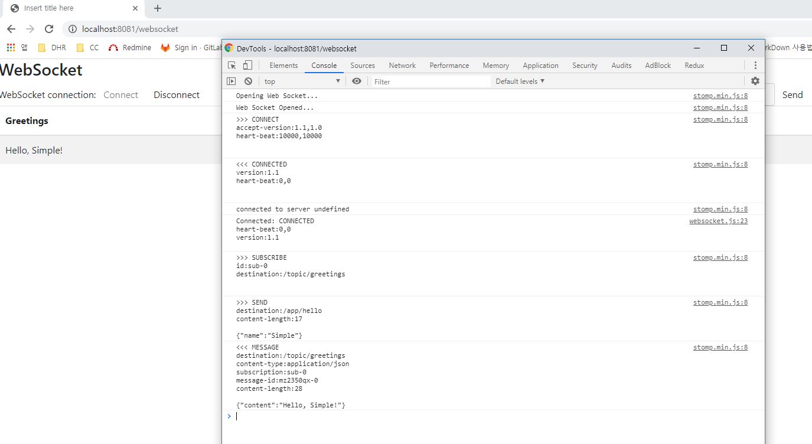This screenshot has height=444, width=812.
Task: Open stomp.min.js:8 link beside 'Opening Web Socket...'
Action: coord(720,96)
